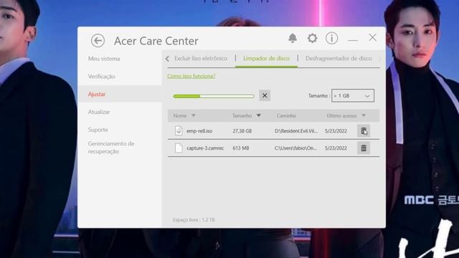
Task: Click the C:\Users\fabio path cell
Action: click(x=295, y=148)
